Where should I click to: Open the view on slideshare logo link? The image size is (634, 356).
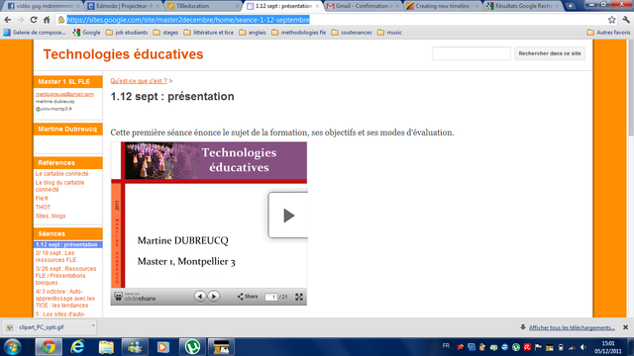pos(135,297)
